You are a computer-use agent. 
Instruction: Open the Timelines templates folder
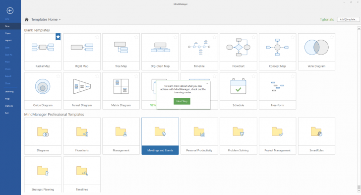[x=82, y=175]
